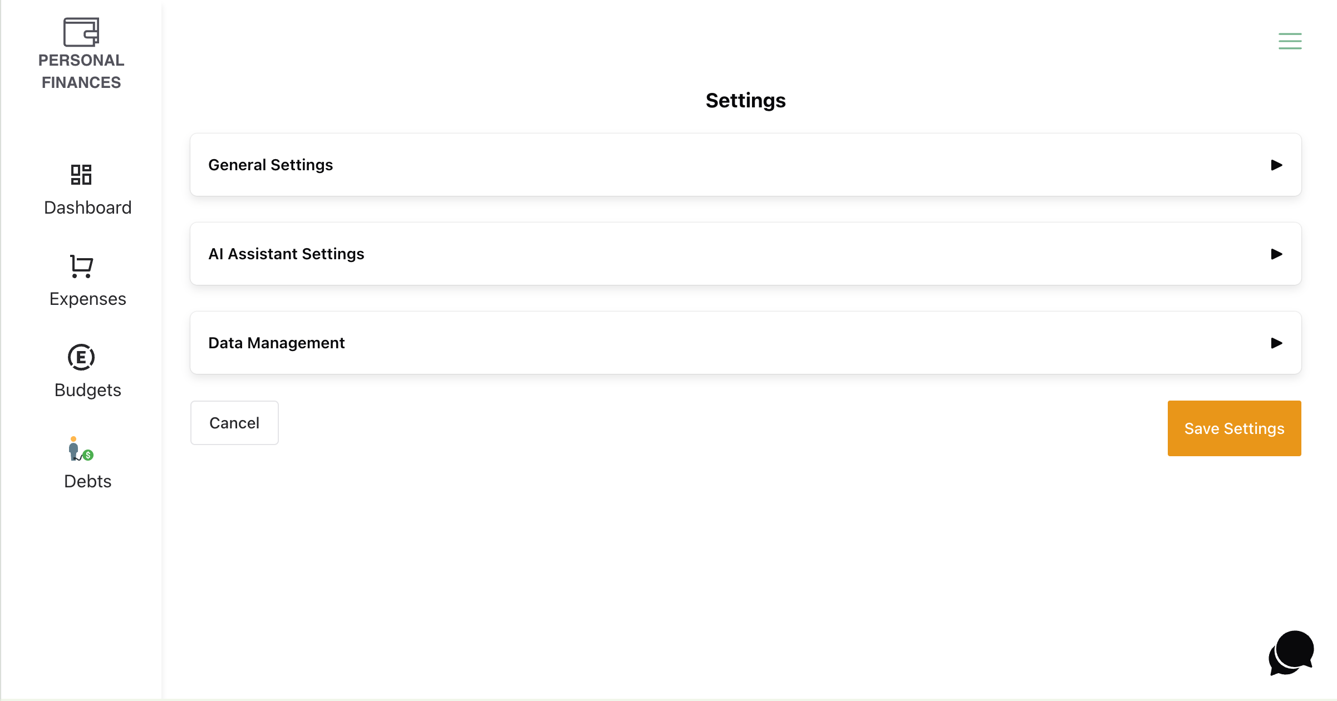
Task: Navigate to Budgets
Action: tap(87, 389)
